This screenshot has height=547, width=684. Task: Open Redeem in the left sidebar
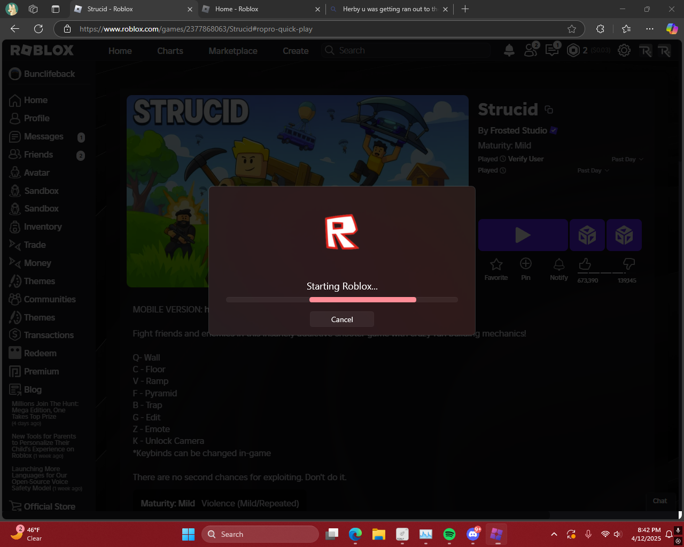(33, 353)
